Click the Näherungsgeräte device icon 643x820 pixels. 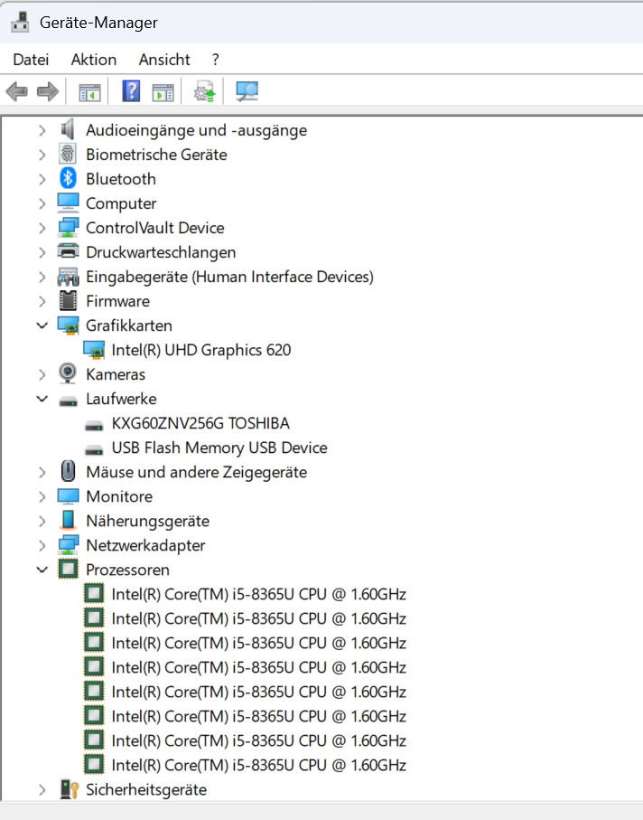pyautogui.click(x=68, y=520)
